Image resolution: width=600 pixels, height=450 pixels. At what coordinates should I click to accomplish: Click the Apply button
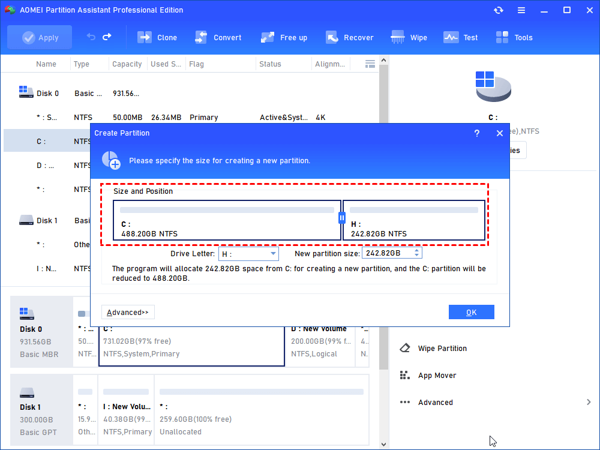click(x=40, y=37)
